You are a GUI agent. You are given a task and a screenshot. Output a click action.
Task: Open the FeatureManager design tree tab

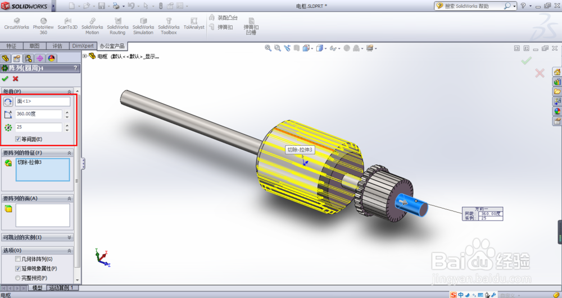(6, 58)
